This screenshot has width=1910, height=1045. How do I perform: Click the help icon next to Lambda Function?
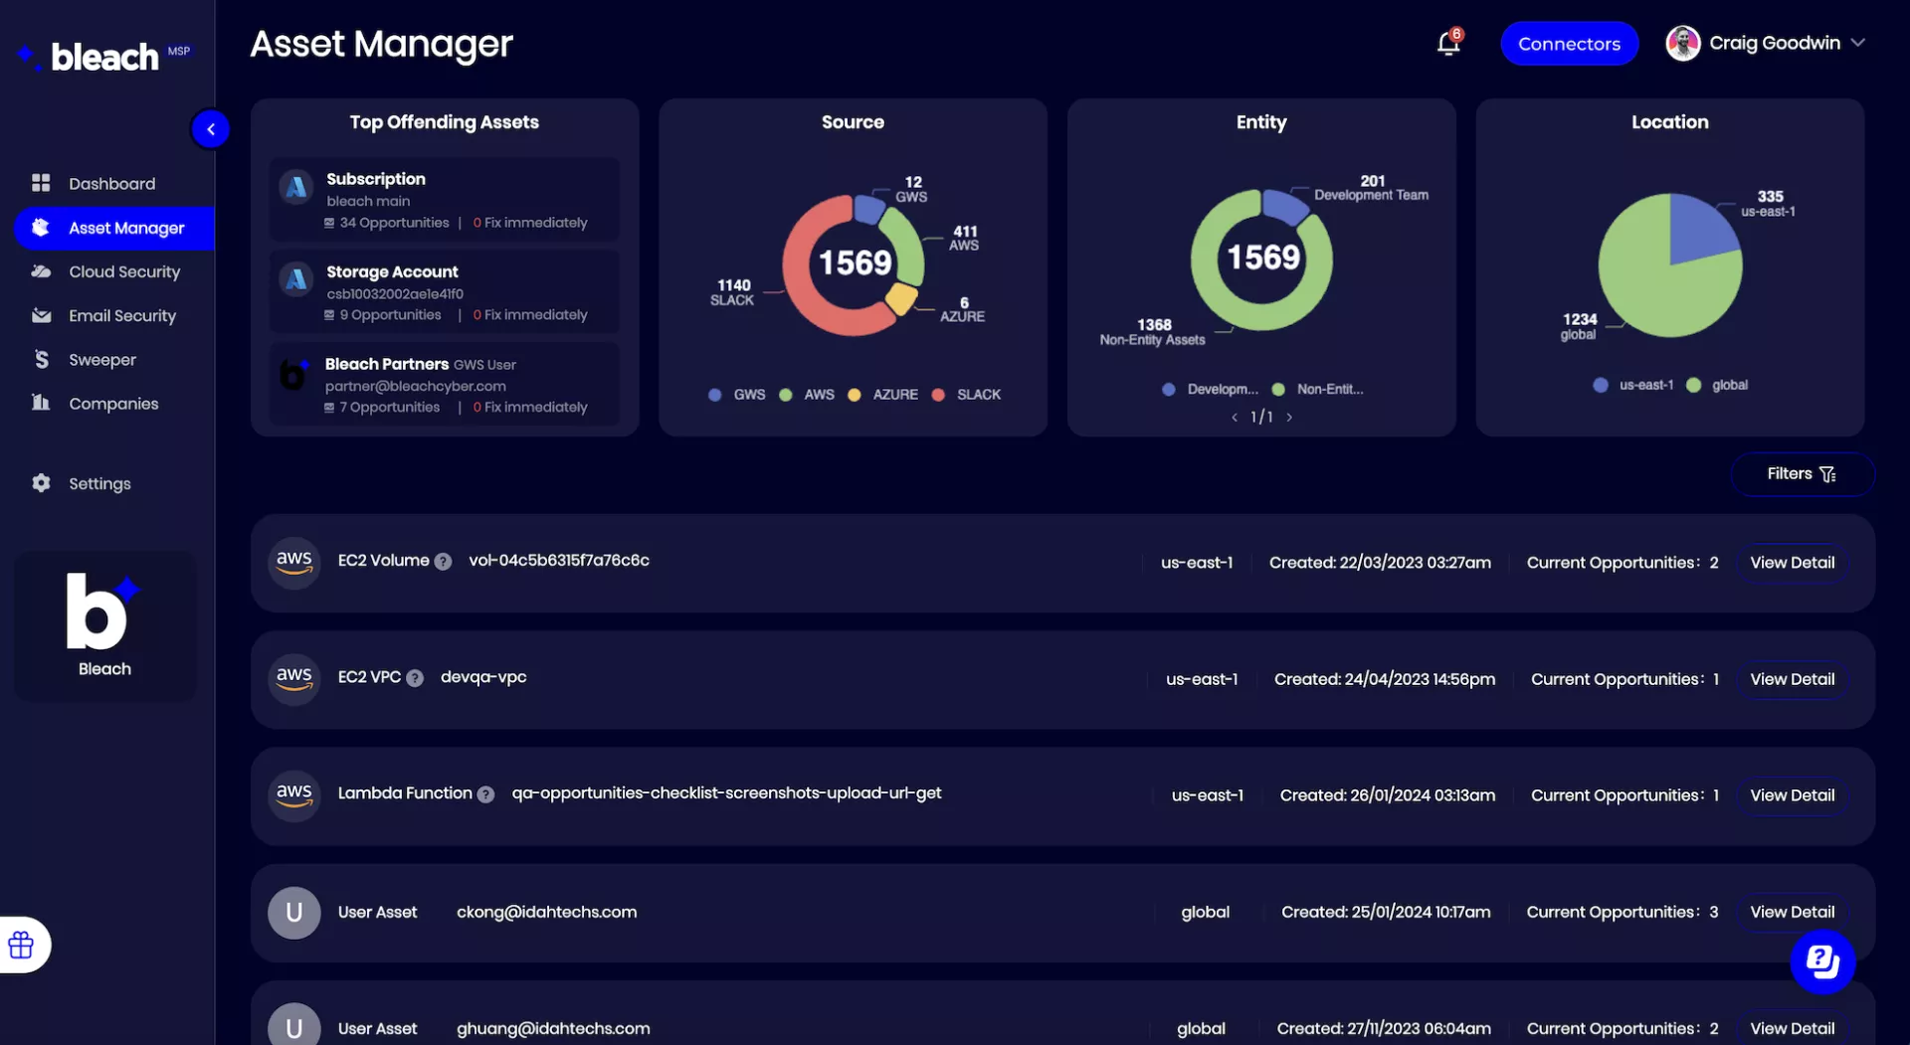[x=485, y=794]
